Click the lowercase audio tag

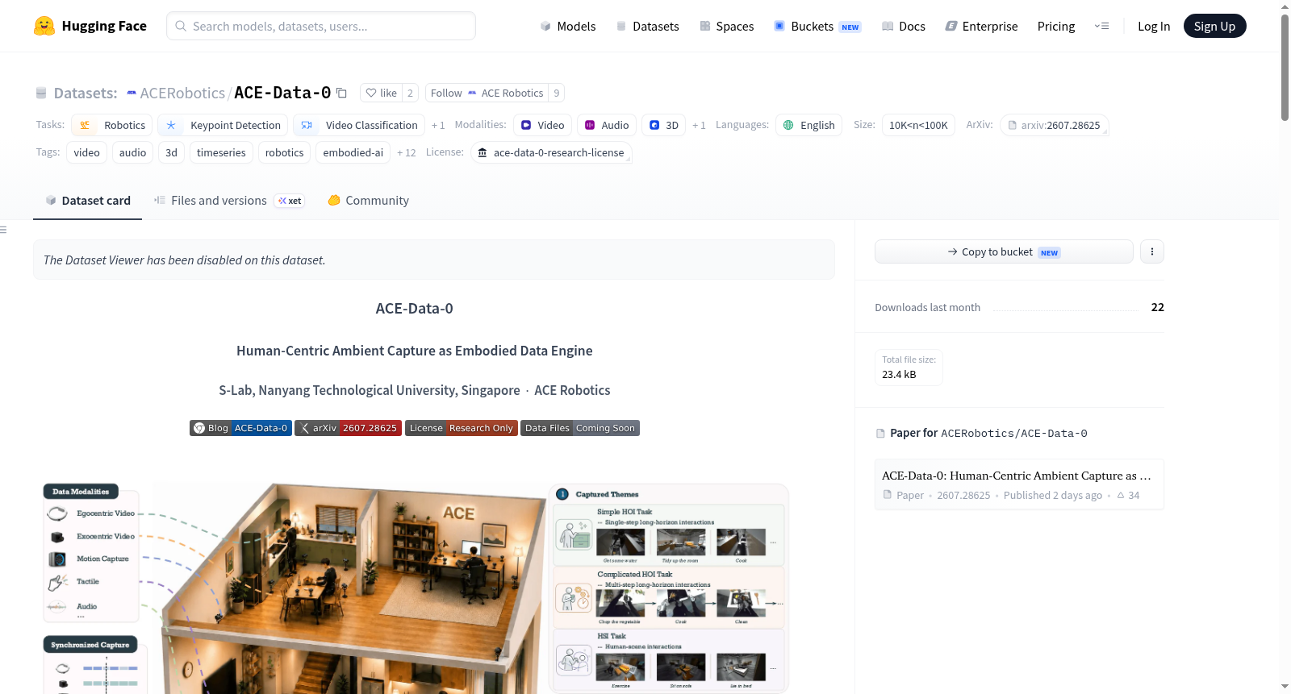(x=133, y=152)
